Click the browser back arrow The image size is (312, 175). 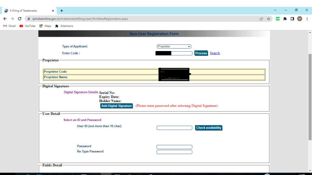pos(5,19)
